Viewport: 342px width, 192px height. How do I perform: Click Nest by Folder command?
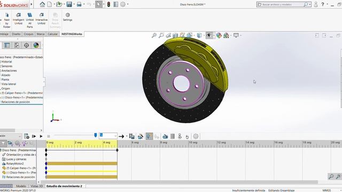click(7, 20)
